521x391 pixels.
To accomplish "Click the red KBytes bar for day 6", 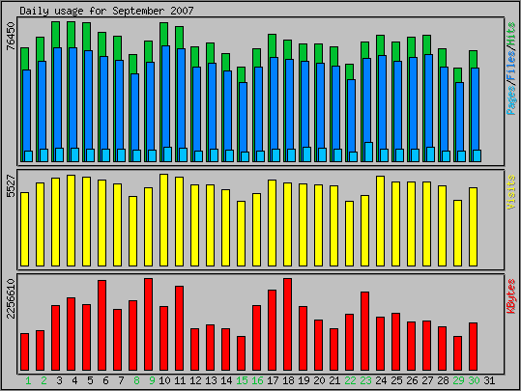I will point(102,325).
